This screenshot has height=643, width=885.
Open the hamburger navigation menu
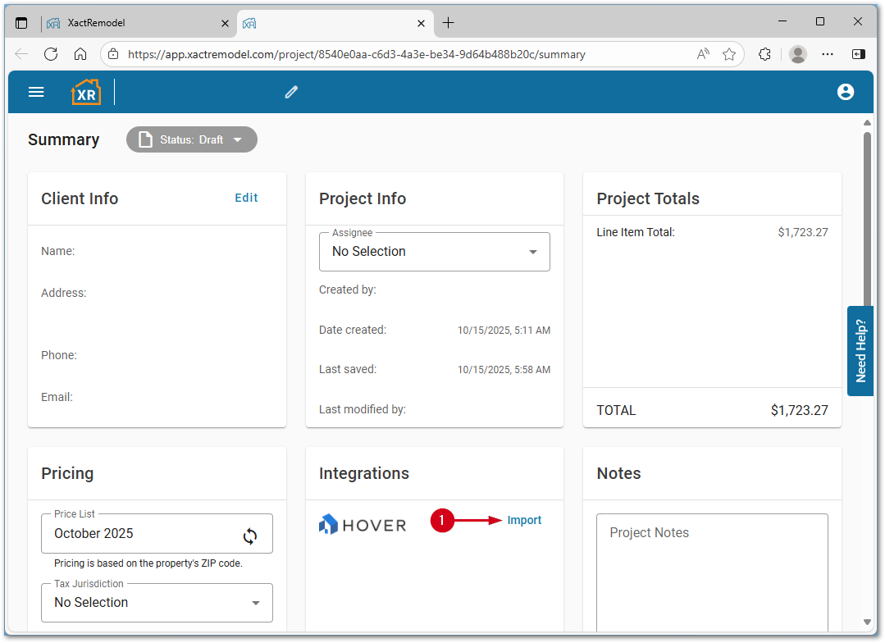pyautogui.click(x=36, y=92)
